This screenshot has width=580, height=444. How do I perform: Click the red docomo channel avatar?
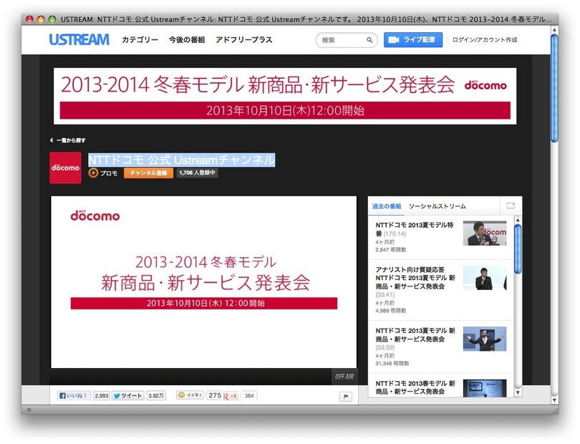tap(65, 168)
